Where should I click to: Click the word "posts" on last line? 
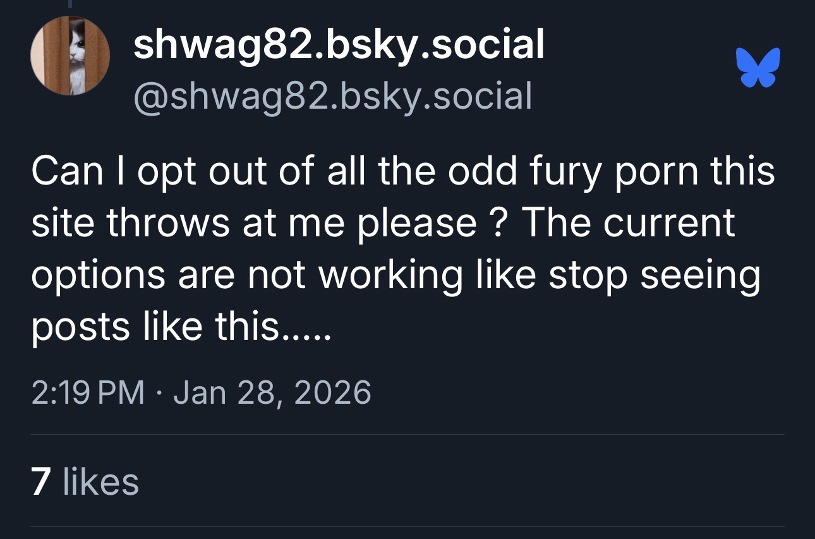click(71, 327)
